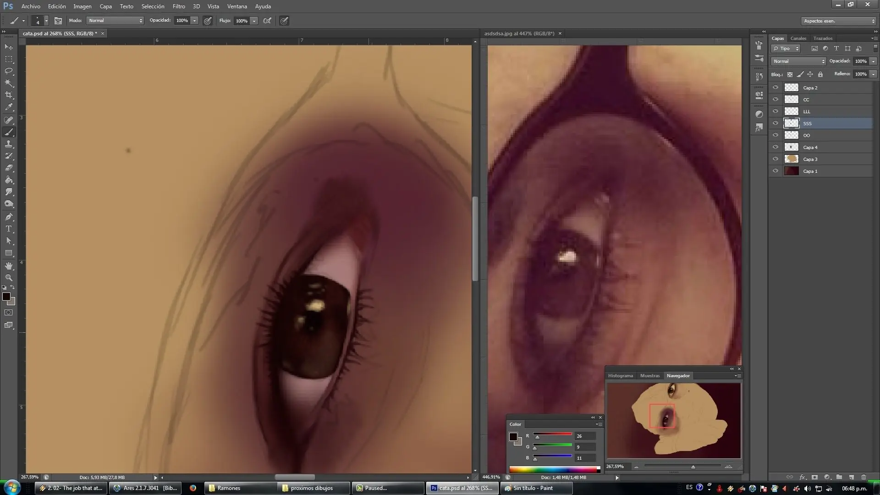Screen dimensions: 880x495
Task: Open the brush panel toggle icon
Action: point(58,21)
